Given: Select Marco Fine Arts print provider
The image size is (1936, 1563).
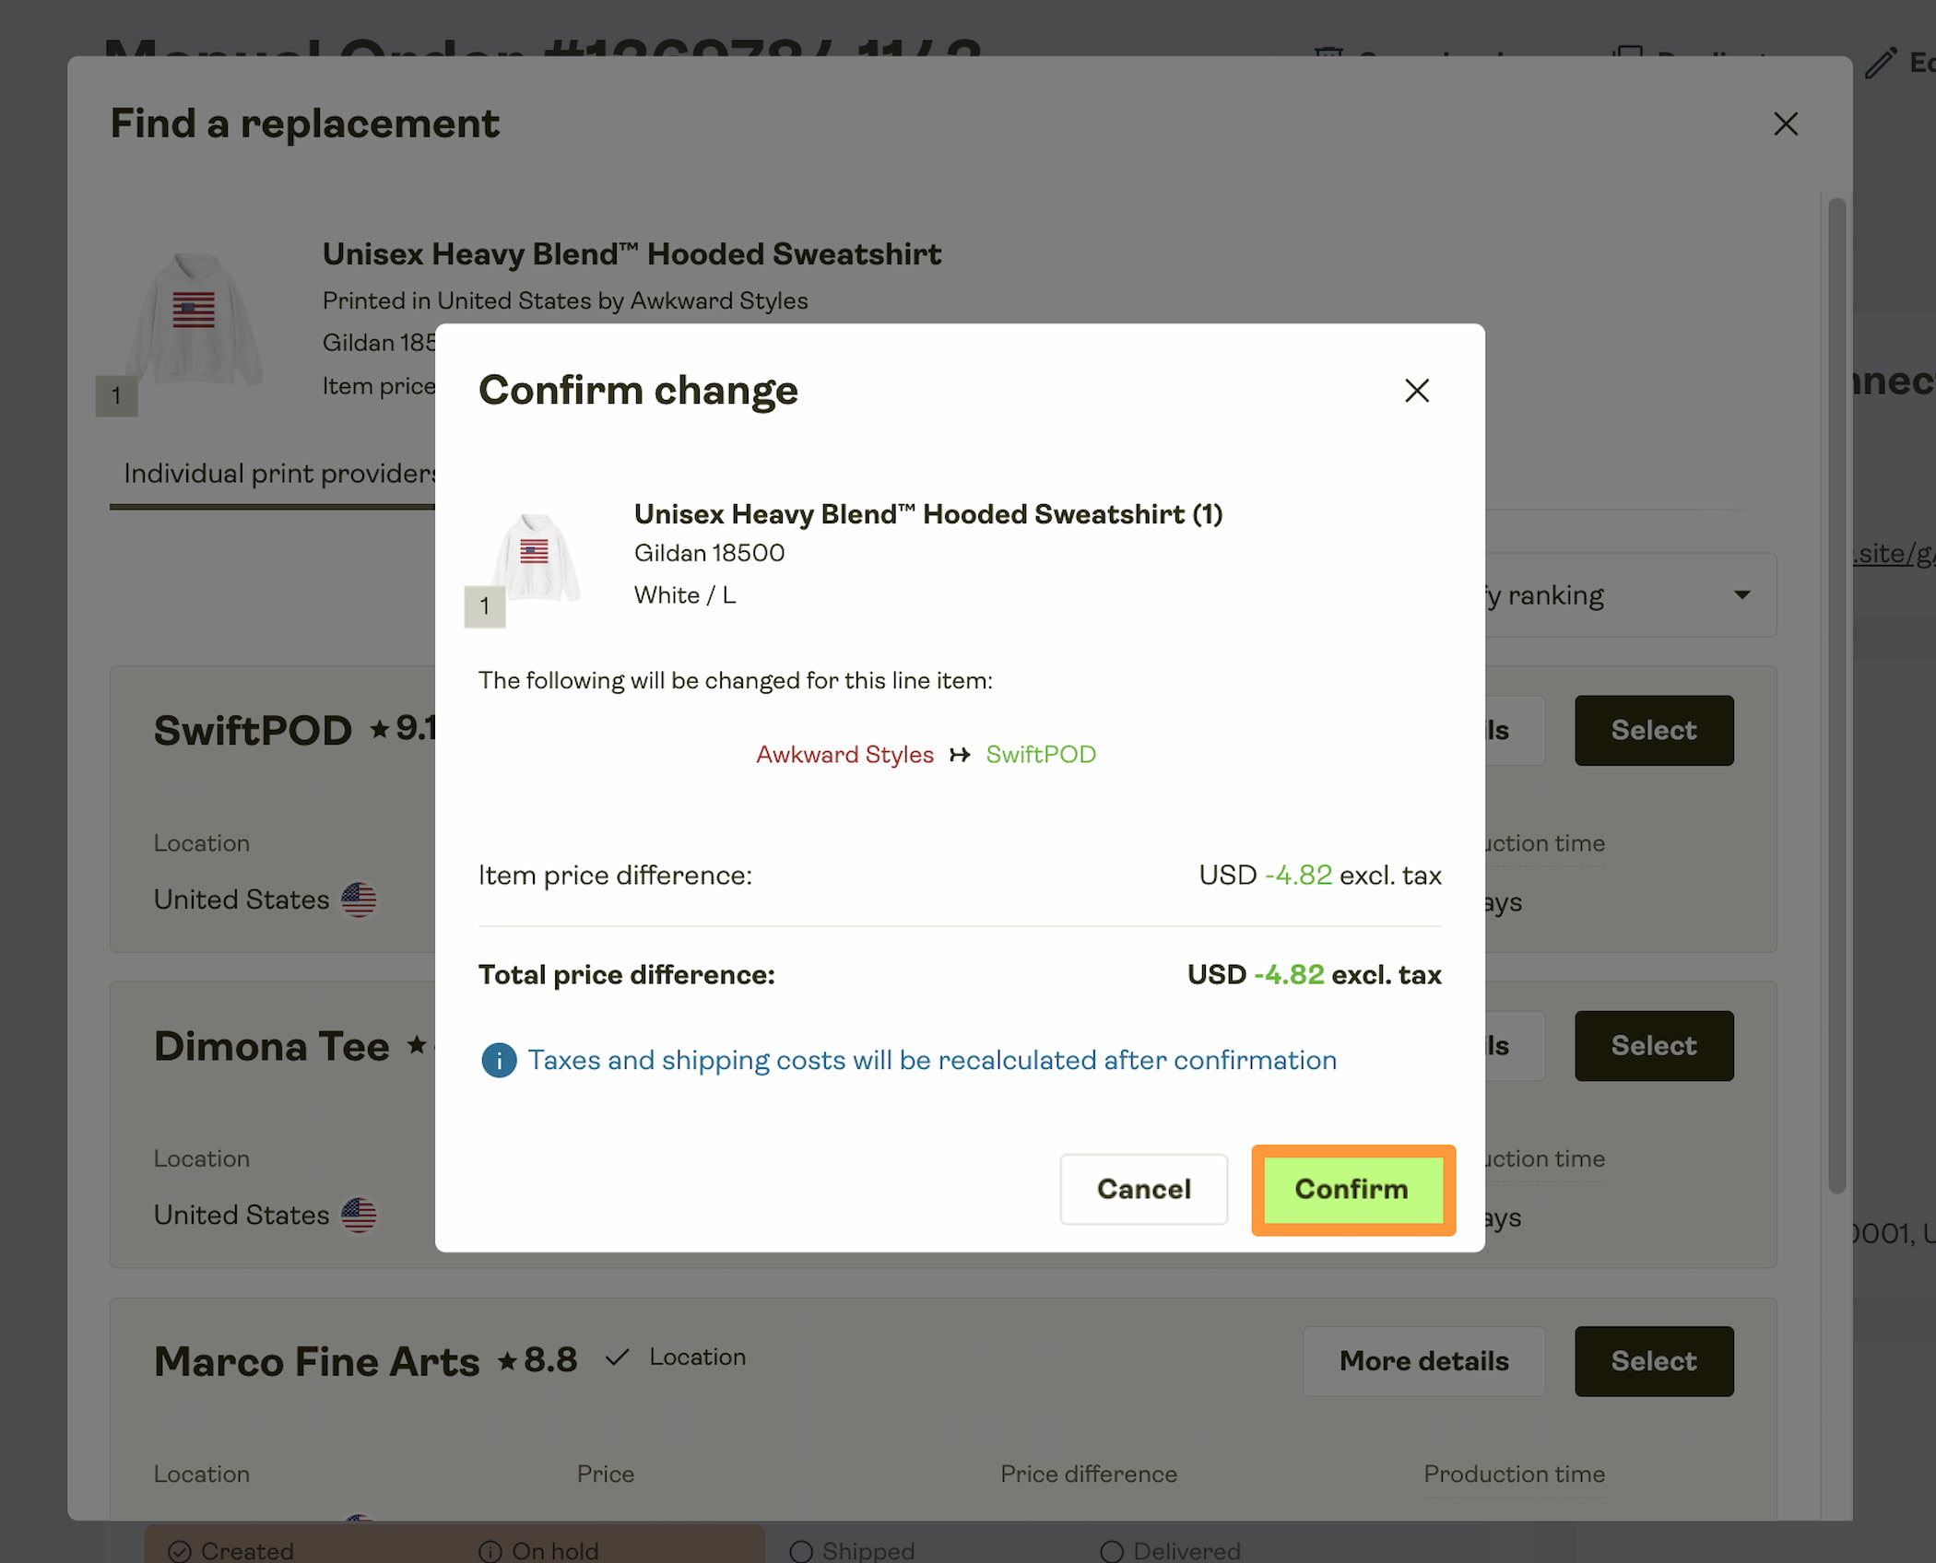Looking at the screenshot, I should [x=1654, y=1361].
